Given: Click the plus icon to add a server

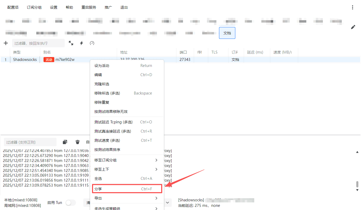Looking at the screenshot, I should [x=6, y=43].
